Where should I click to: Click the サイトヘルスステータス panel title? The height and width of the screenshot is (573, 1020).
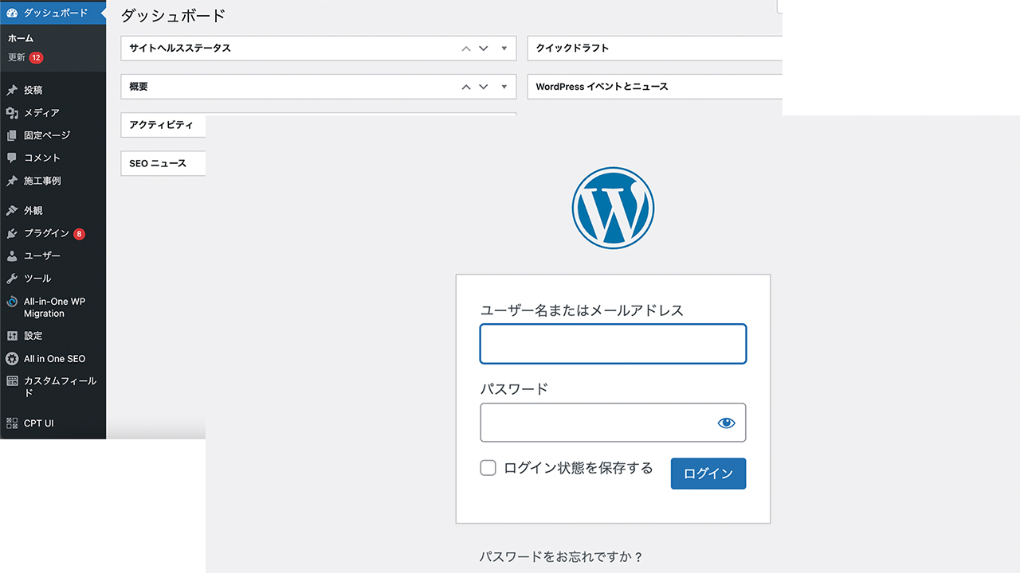(x=180, y=48)
